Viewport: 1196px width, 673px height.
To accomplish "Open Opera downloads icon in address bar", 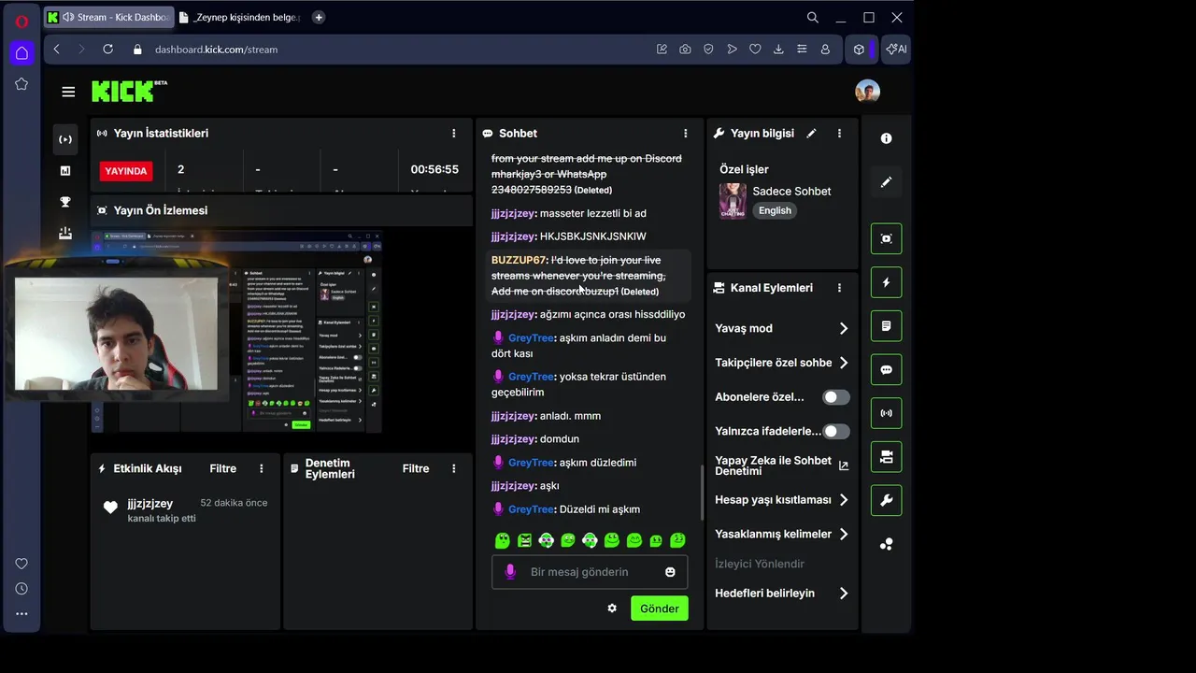I will click(x=778, y=50).
